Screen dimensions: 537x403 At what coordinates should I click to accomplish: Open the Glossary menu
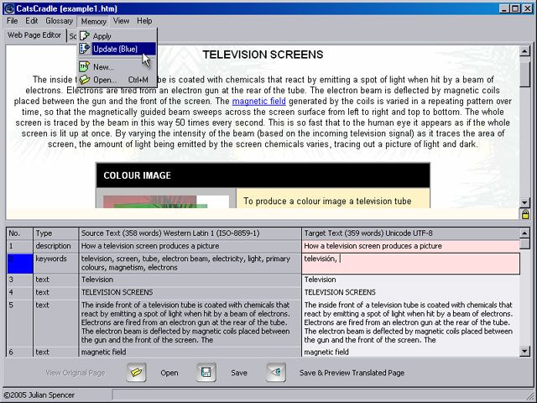(x=60, y=21)
